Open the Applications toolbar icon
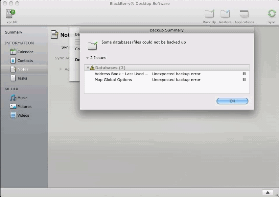Image resolution: width=279 pixels, height=197 pixels. tap(244, 14)
